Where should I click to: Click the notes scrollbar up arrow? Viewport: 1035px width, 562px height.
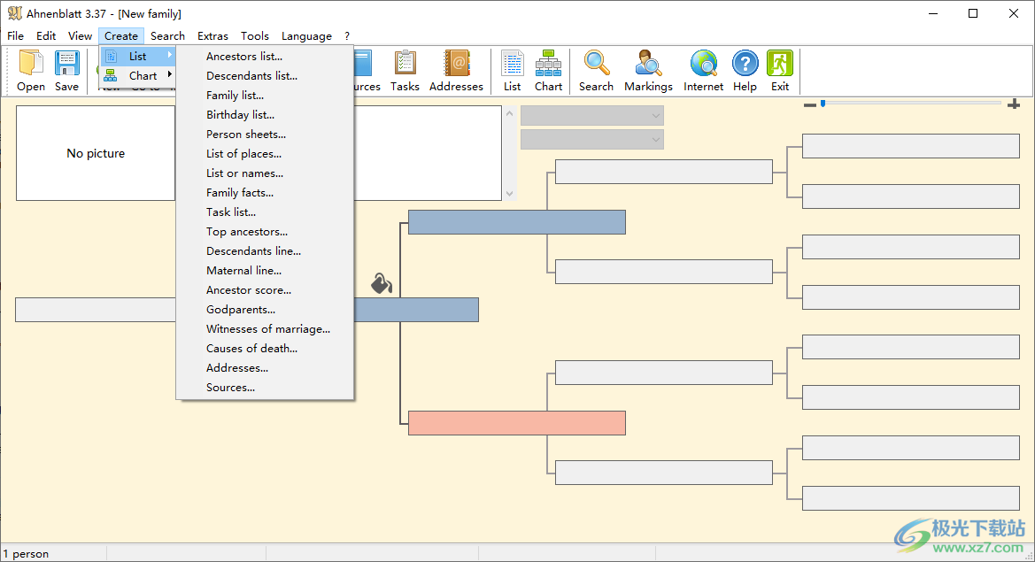(510, 113)
